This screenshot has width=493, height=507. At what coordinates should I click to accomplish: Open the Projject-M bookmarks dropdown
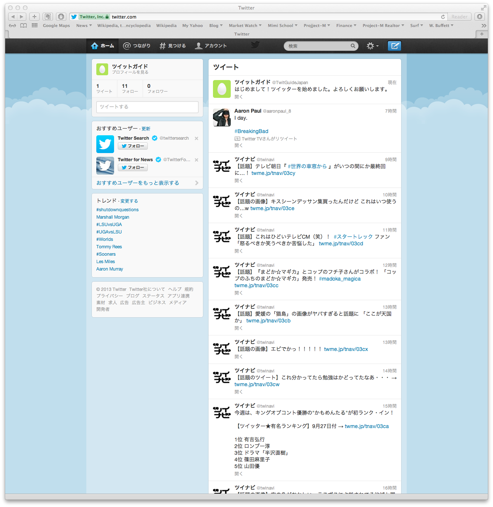point(317,26)
